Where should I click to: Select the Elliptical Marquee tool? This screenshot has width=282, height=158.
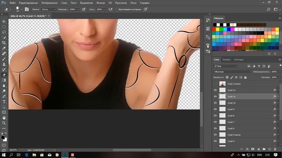coord(4,27)
